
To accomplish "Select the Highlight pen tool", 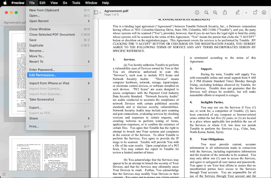I will tap(237, 13).
